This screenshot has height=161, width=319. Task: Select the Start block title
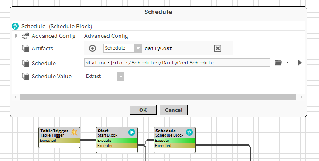tap(103, 131)
